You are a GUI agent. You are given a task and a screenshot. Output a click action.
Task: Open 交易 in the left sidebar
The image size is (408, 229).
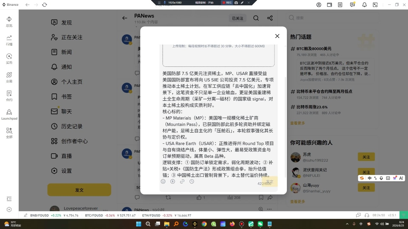pos(9,77)
